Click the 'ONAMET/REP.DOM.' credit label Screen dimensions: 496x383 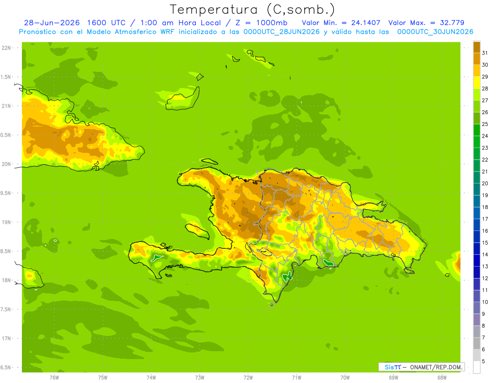(436, 367)
